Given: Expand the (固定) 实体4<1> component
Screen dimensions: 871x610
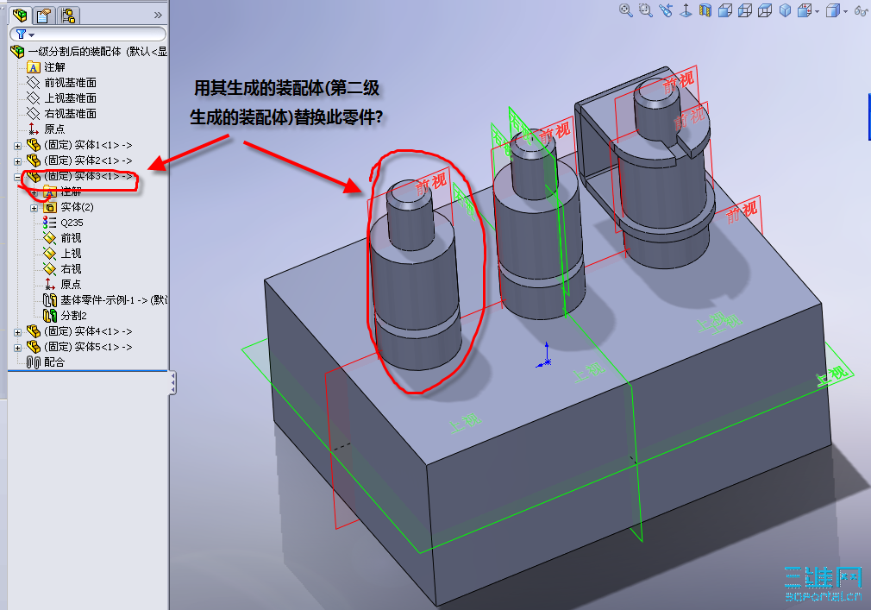Looking at the screenshot, I should tap(18, 332).
